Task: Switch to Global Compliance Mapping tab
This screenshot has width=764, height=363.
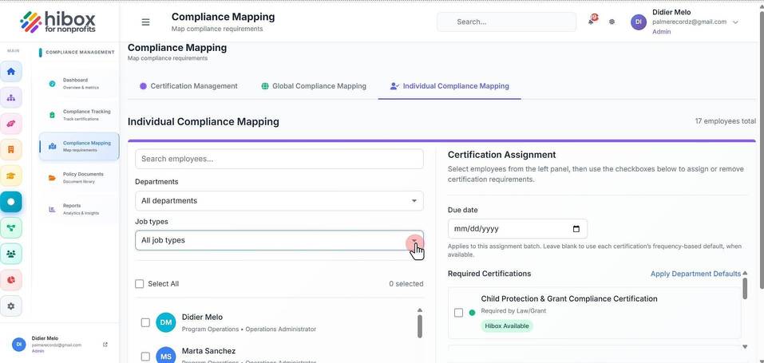Action: pyautogui.click(x=314, y=86)
